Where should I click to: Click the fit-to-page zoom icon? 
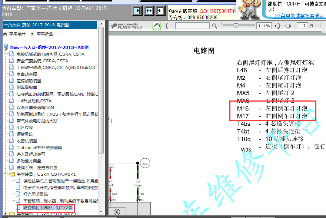278,26
